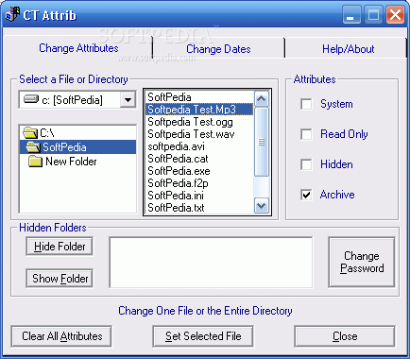
Task: Click the C:\ open folder icon
Action: tap(30, 133)
